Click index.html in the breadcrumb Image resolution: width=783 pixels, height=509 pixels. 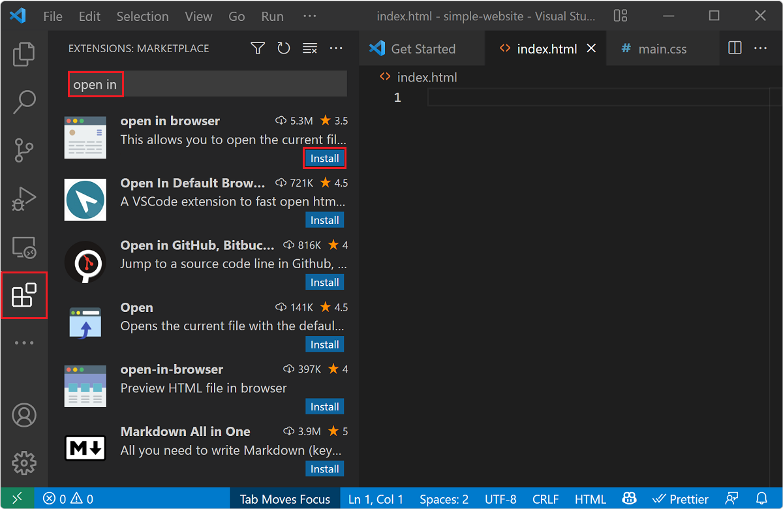pyautogui.click(x=427, y=77)
